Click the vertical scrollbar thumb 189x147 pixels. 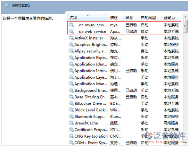pyautogui.click(x=185, y=26)
